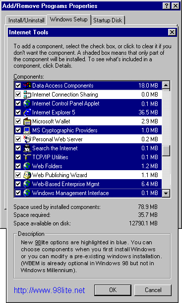Click the 18.0 MB size value
Image resolution: width=182 pixels, height=303 pixels.
(148, 86)
